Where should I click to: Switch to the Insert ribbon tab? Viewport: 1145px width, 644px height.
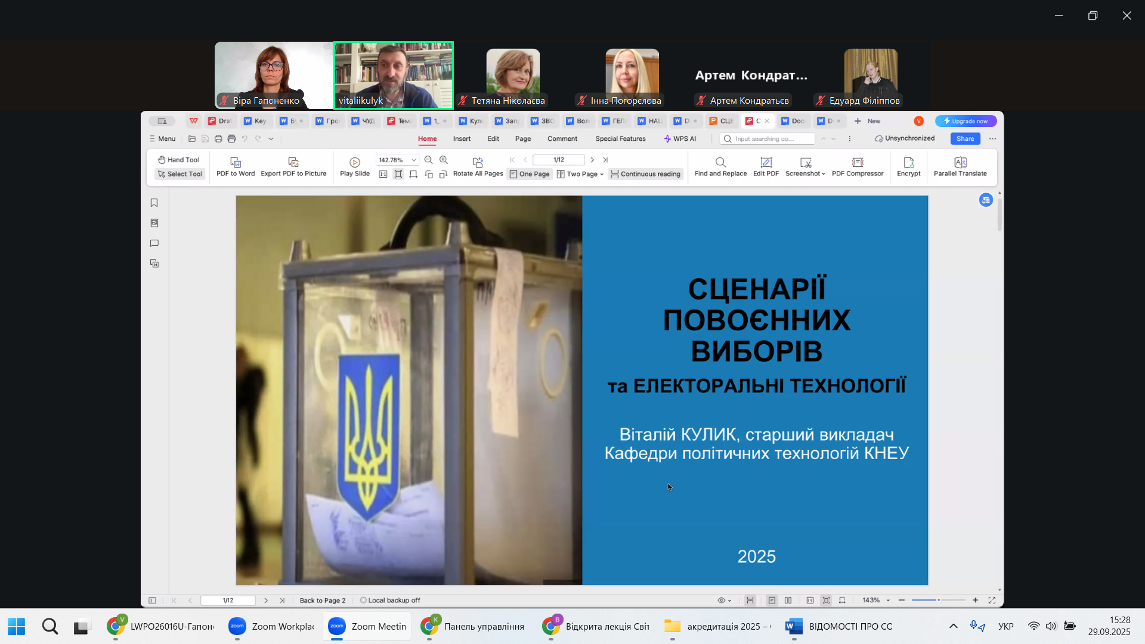coord(462,138)
